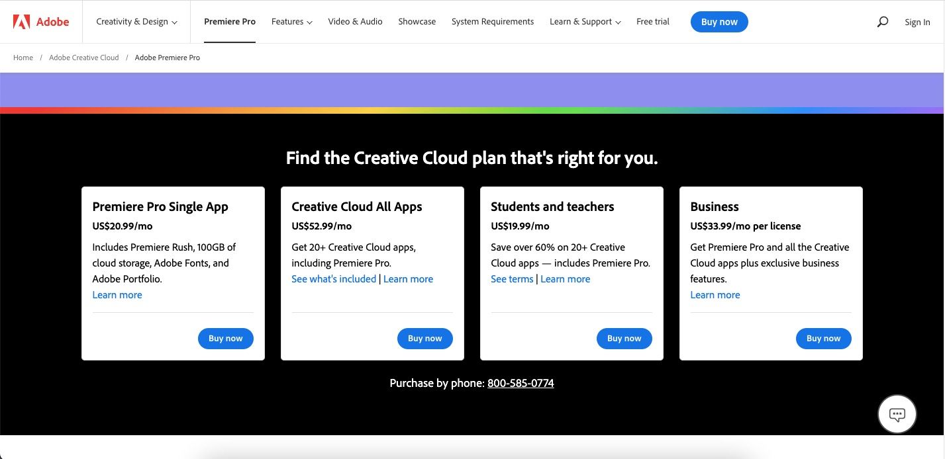The height and width of the screenshot is (459, 945).
Task: Go to the Showcase menu item
Action: pos(417,22)
